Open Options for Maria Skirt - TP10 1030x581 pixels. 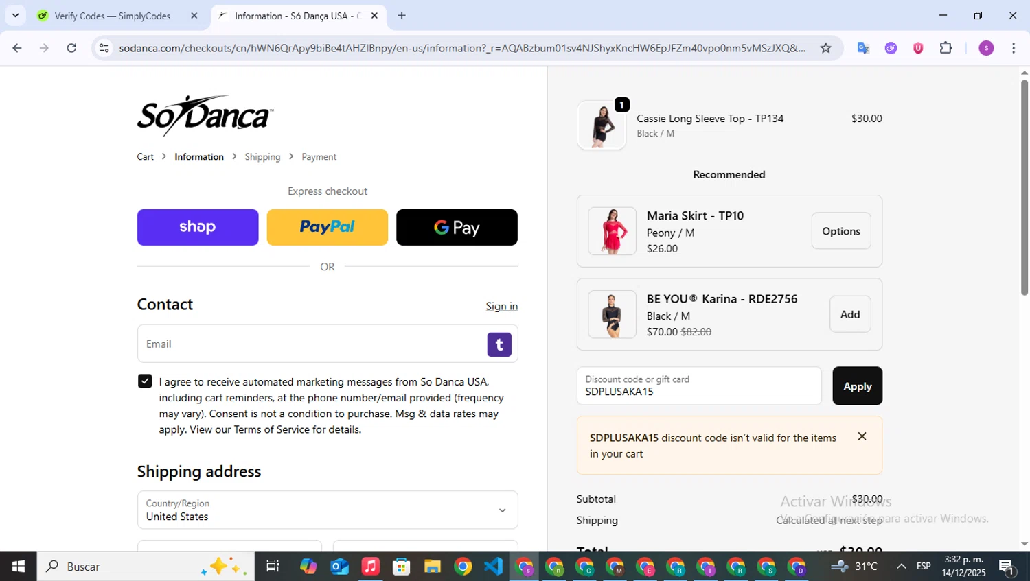pos(841,231)
